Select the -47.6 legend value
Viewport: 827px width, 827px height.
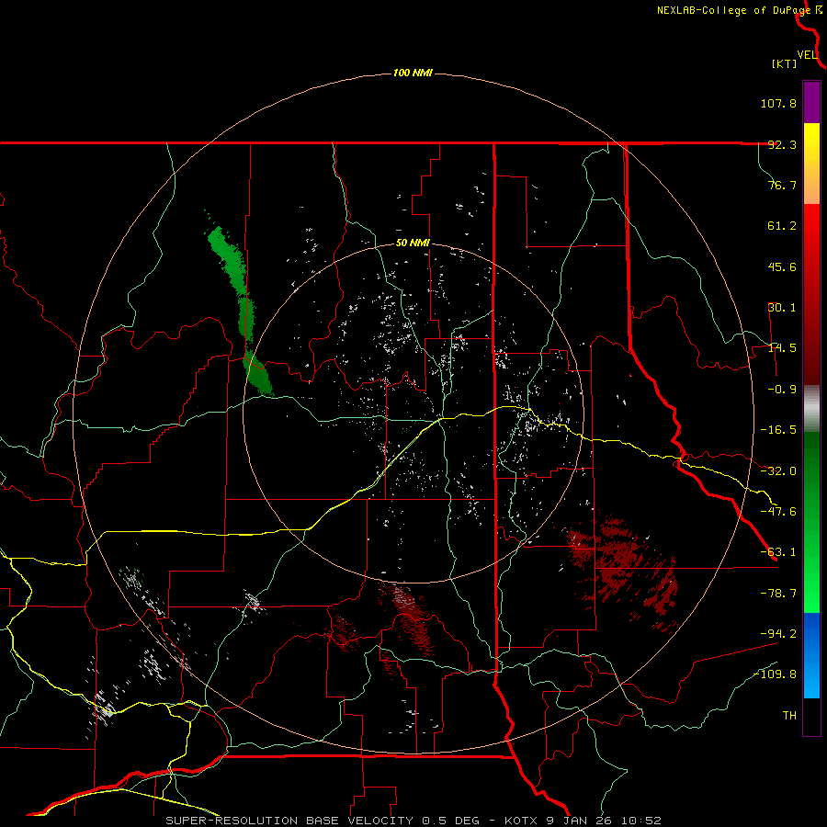point(778,512)
